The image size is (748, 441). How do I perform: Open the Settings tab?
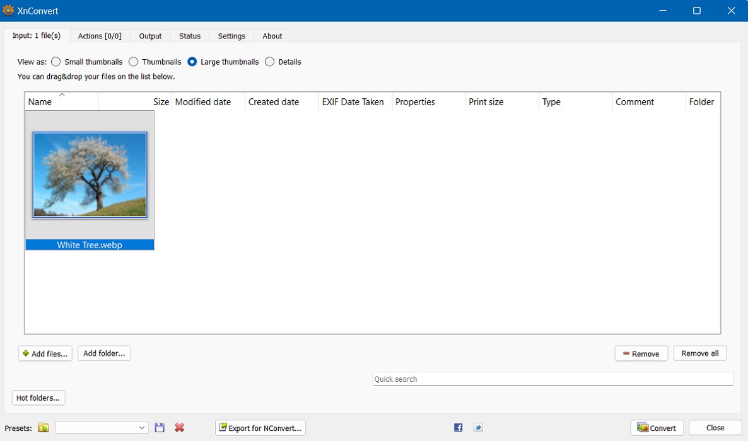[231, 36]
